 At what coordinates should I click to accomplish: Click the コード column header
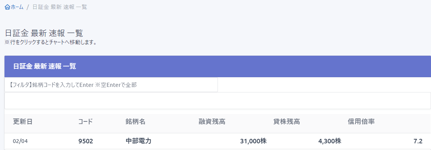point(85,121)
